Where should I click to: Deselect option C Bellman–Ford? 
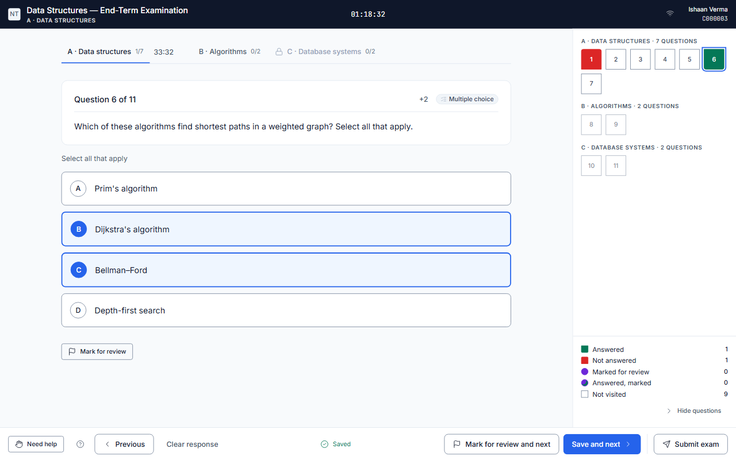[x=286, y=270]
